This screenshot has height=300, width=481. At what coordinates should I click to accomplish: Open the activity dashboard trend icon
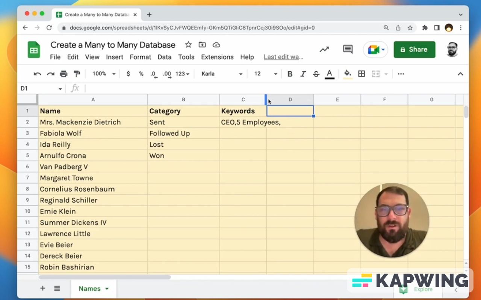click(x=324, y=49)
